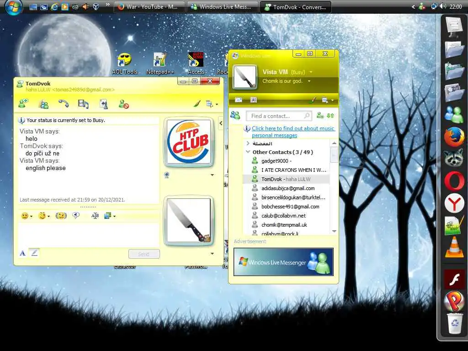Select contact birsencelildogukan@turktel...
Screen dimensions: 468x351
coord(289,197)
